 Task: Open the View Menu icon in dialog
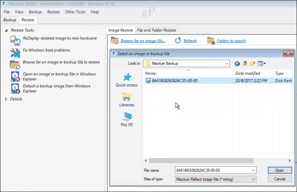click(x=262, y=64)
